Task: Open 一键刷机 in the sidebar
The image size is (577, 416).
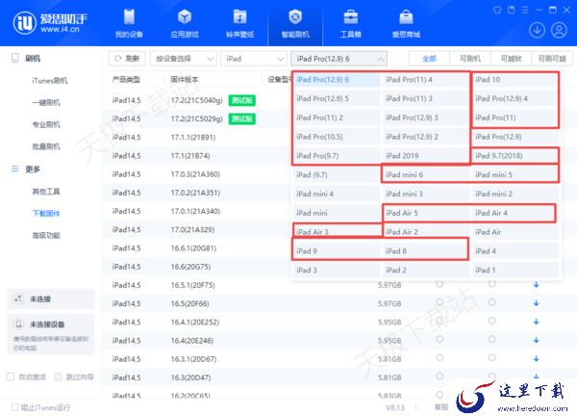Action: click(x=46, y=102)
